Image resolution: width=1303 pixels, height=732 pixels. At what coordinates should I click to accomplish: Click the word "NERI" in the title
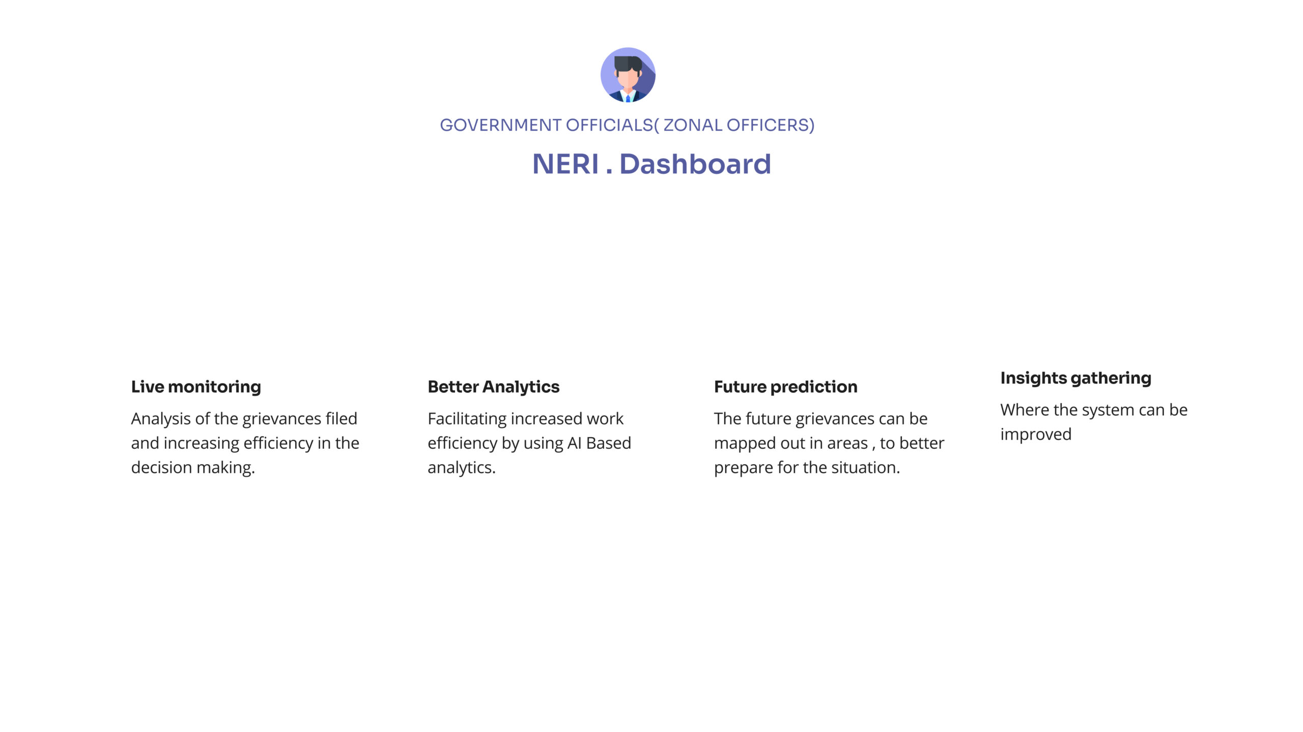[565, 164]
